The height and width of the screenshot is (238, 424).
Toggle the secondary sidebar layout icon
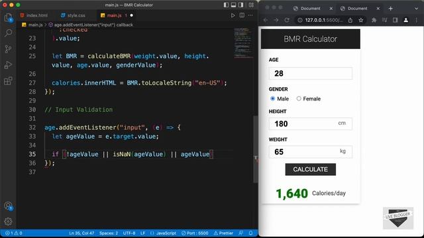(240, 5)
